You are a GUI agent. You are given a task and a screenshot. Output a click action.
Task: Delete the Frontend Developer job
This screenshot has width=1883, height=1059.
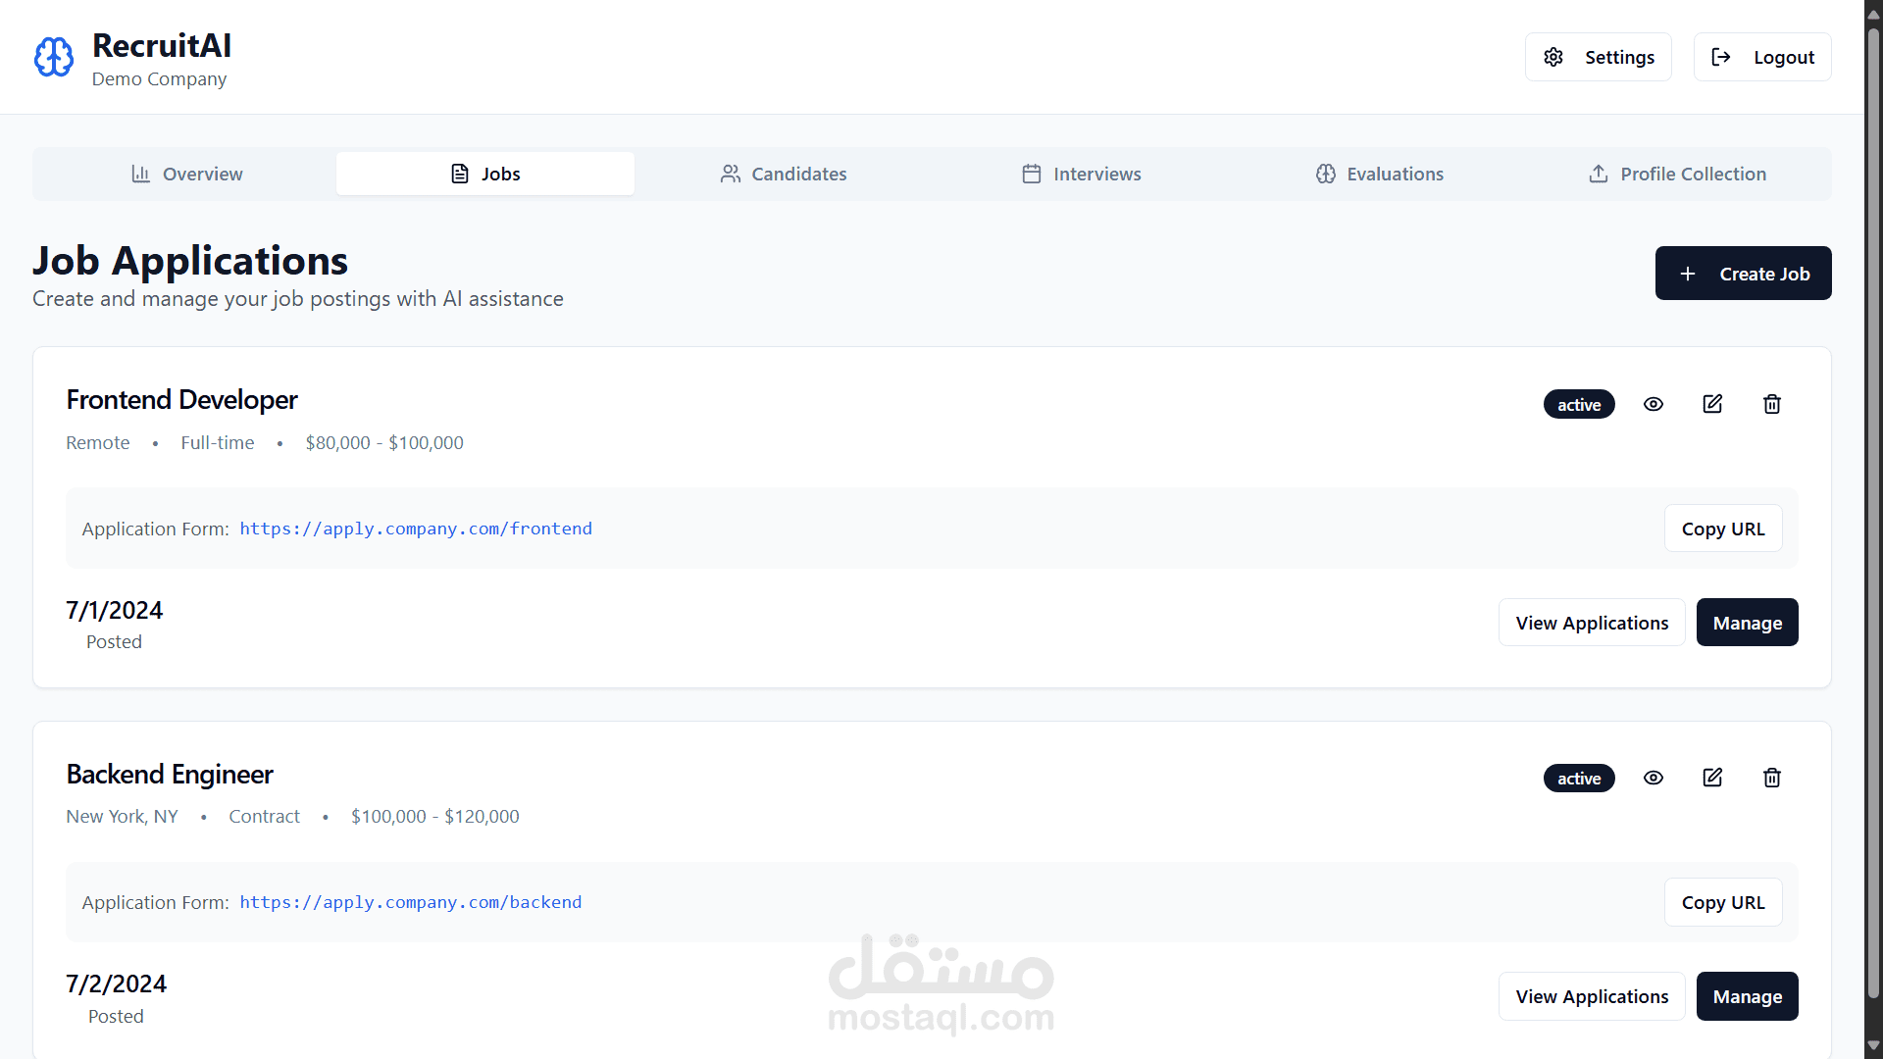pyautogui.click(x=1771, y=404)
